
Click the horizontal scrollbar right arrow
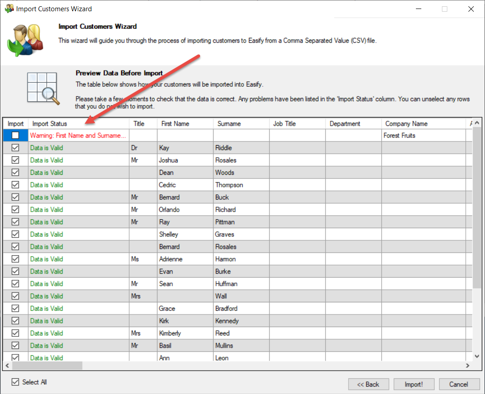click(468, 366)
